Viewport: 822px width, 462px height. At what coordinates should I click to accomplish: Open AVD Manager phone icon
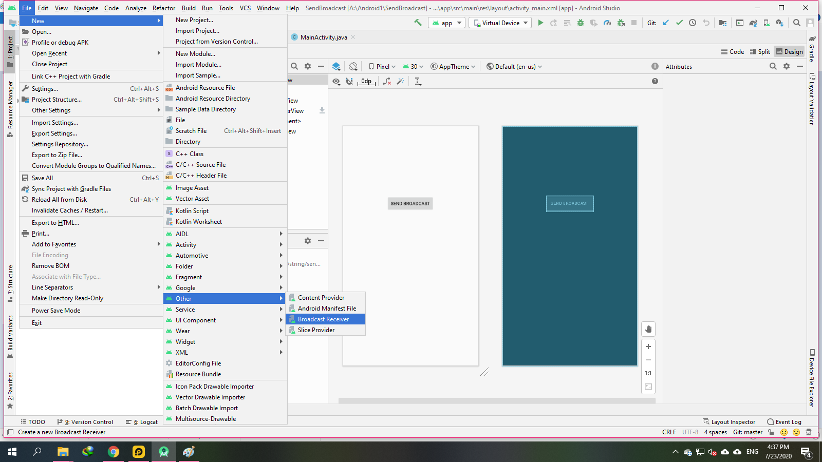pos(767,23)
